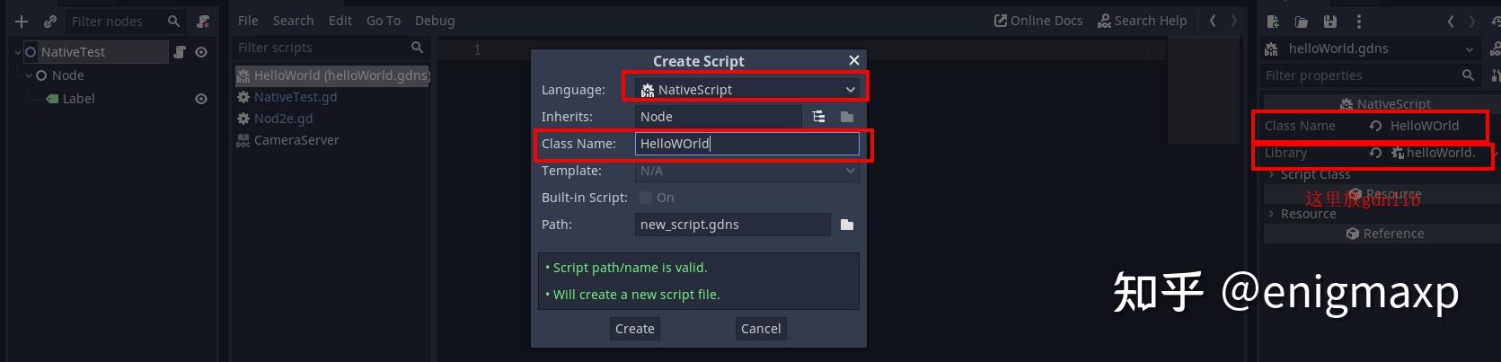The image size is (1501, 362).
Task: Collapse the Node tree item
Action: coord(29,75)
